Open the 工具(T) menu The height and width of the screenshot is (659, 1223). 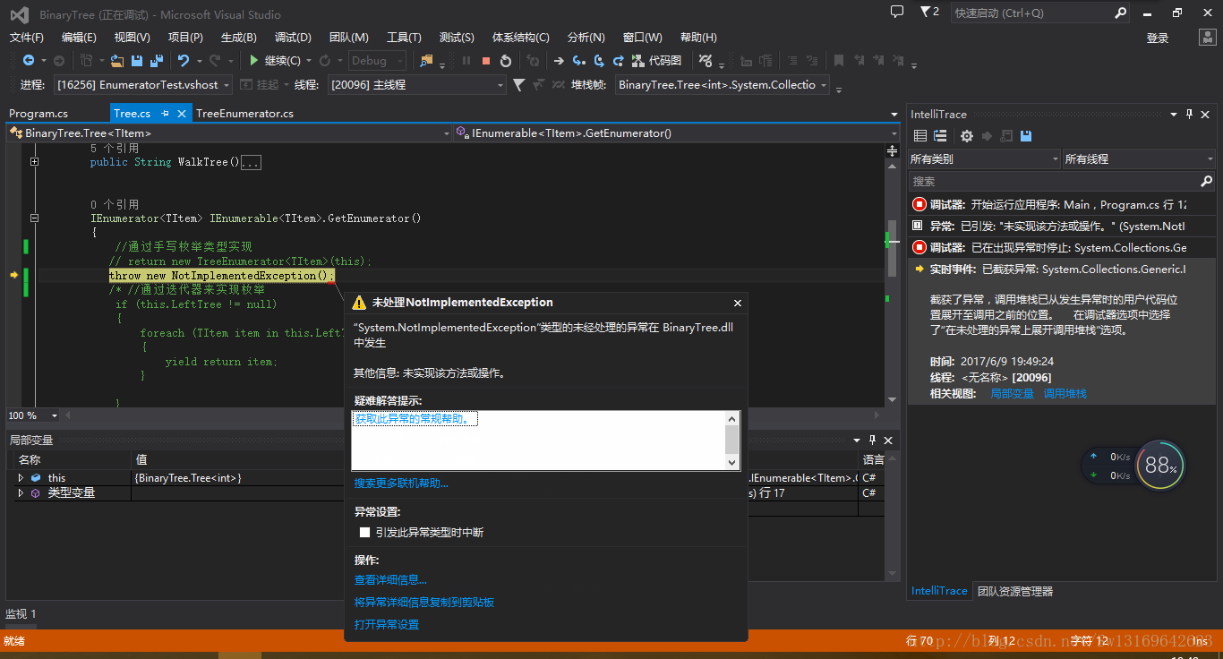click(404, 37)
